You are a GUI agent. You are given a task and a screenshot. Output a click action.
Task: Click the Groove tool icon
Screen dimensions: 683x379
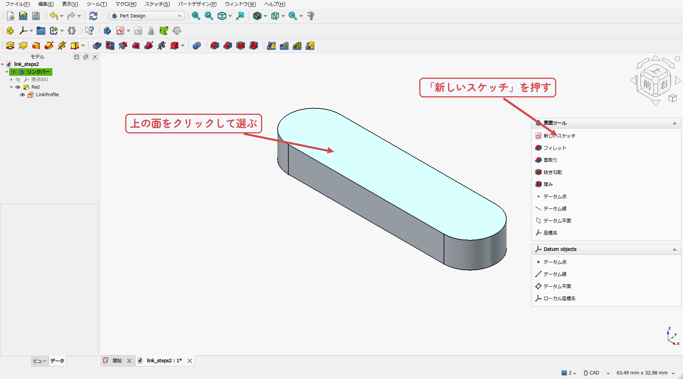123,46
